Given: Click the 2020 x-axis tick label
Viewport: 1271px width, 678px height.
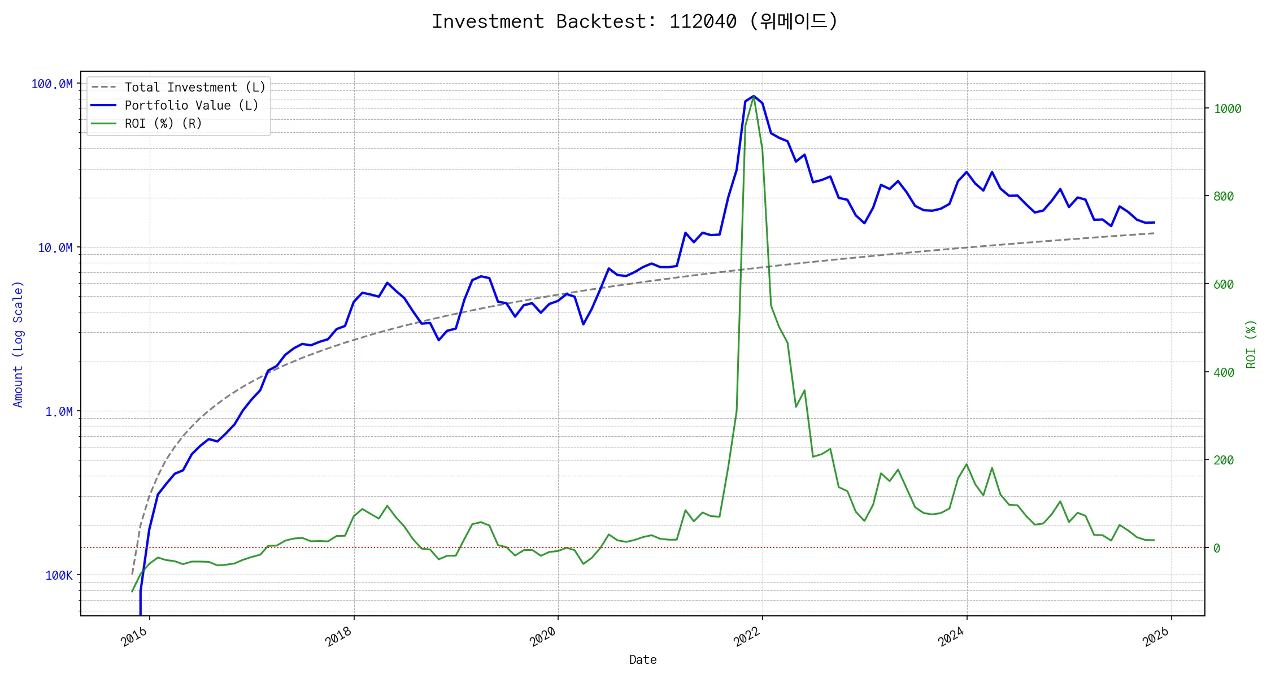Looking at the screenshot, I should click(543, 637).
